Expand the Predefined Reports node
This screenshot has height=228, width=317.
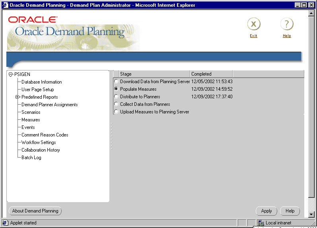coord(18,97)
